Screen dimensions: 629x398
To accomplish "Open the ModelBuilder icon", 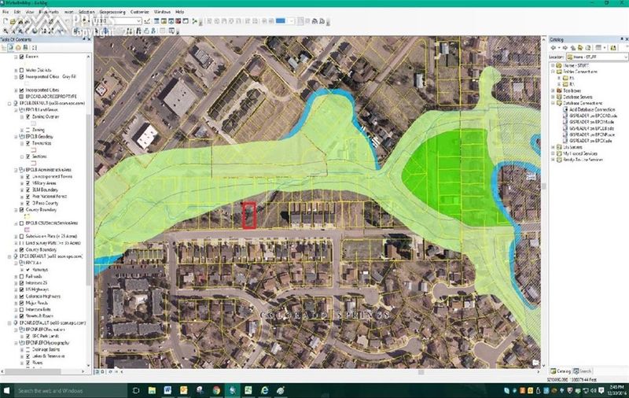I will tap(194, 21).
